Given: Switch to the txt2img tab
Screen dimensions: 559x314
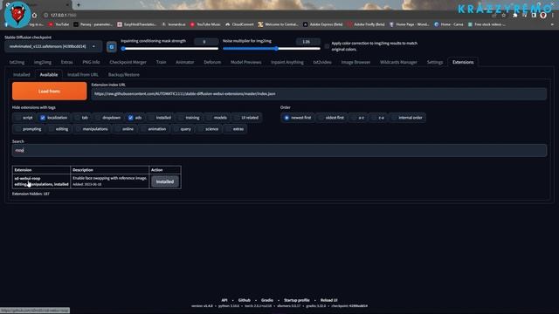Looking at the screenshot, I should [x=17, y=62].
